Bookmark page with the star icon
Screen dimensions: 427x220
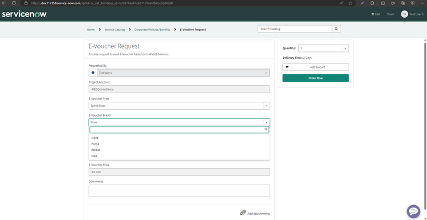(350, 3)
